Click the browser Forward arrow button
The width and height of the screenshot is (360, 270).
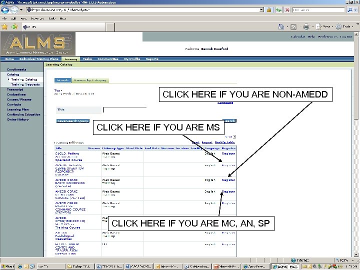click(x=14, y=9)
